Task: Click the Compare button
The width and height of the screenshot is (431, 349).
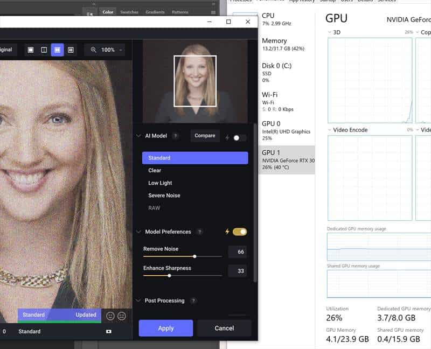Action: (x=205, y=136)
